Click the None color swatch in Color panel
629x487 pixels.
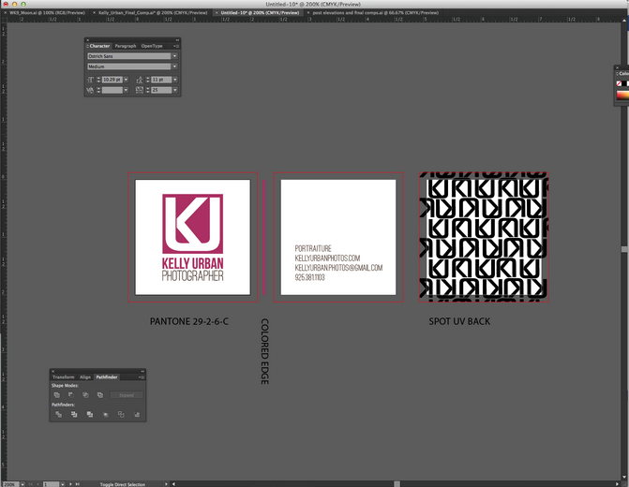(619, 83)
